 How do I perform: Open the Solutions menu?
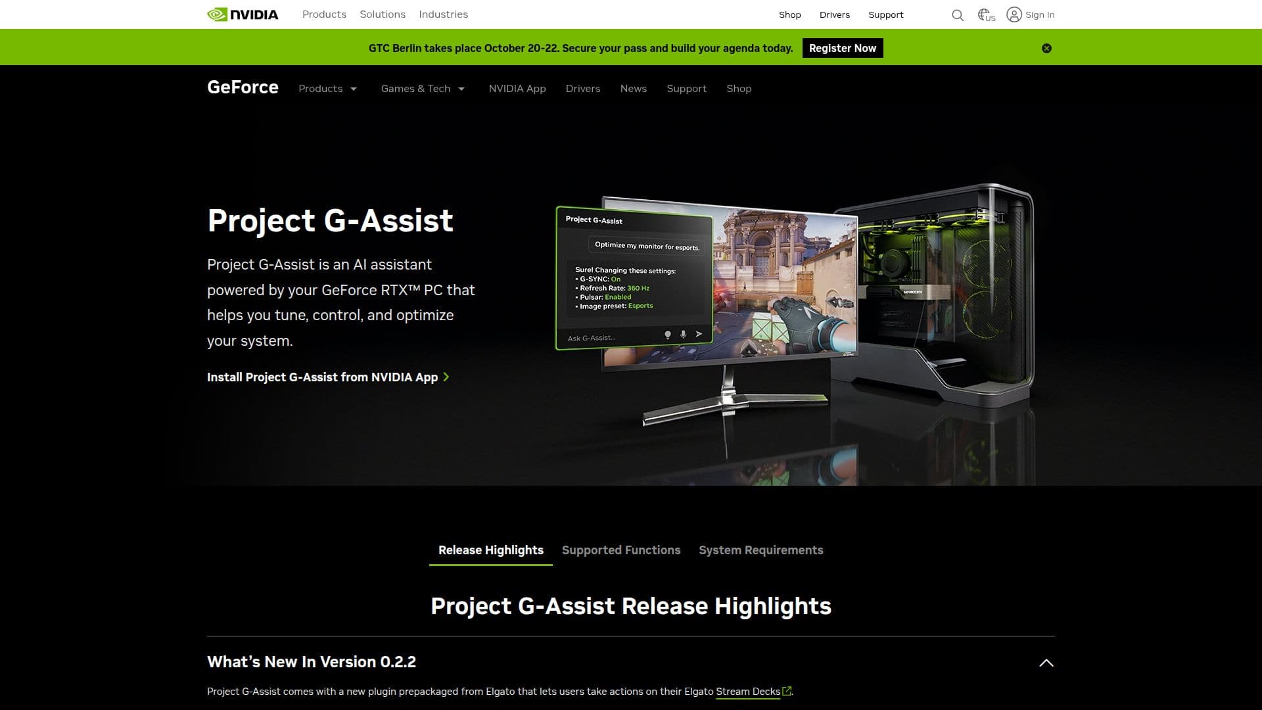coord(383,14)
